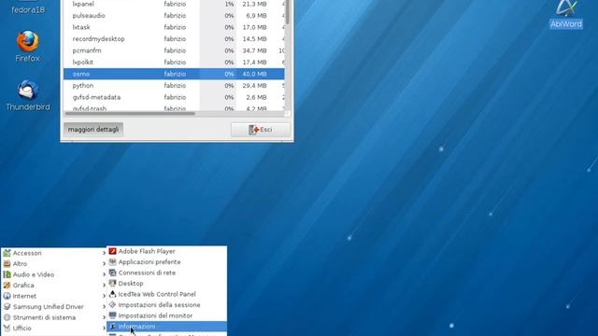
Task: Click the Altro category icon
Action: 7,263
